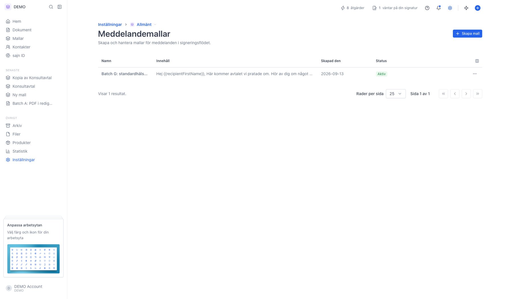The image size is (513, 299).
Task: Collapse the sidebar panel icon
Action: tap(60, 7)
